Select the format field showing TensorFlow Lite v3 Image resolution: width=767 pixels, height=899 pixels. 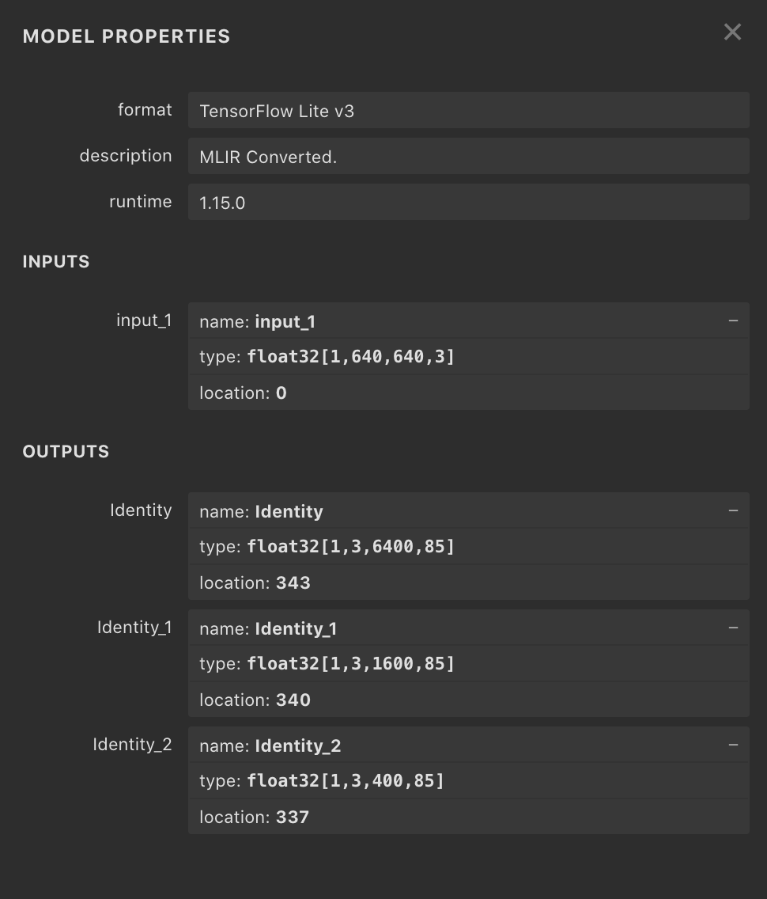click(x=468, y=110)
